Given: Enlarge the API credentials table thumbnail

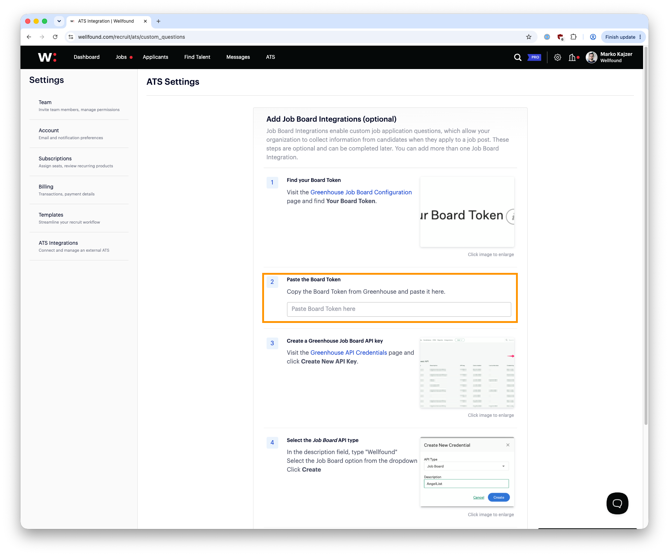Looking at the screenshot, I should pos(467,373).
